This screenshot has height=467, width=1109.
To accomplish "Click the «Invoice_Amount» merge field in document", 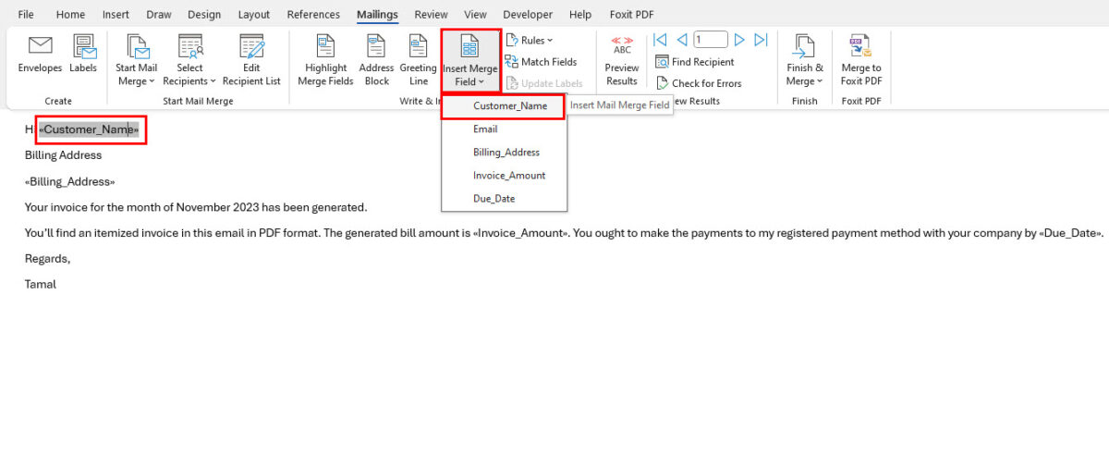I will point(521,233).
